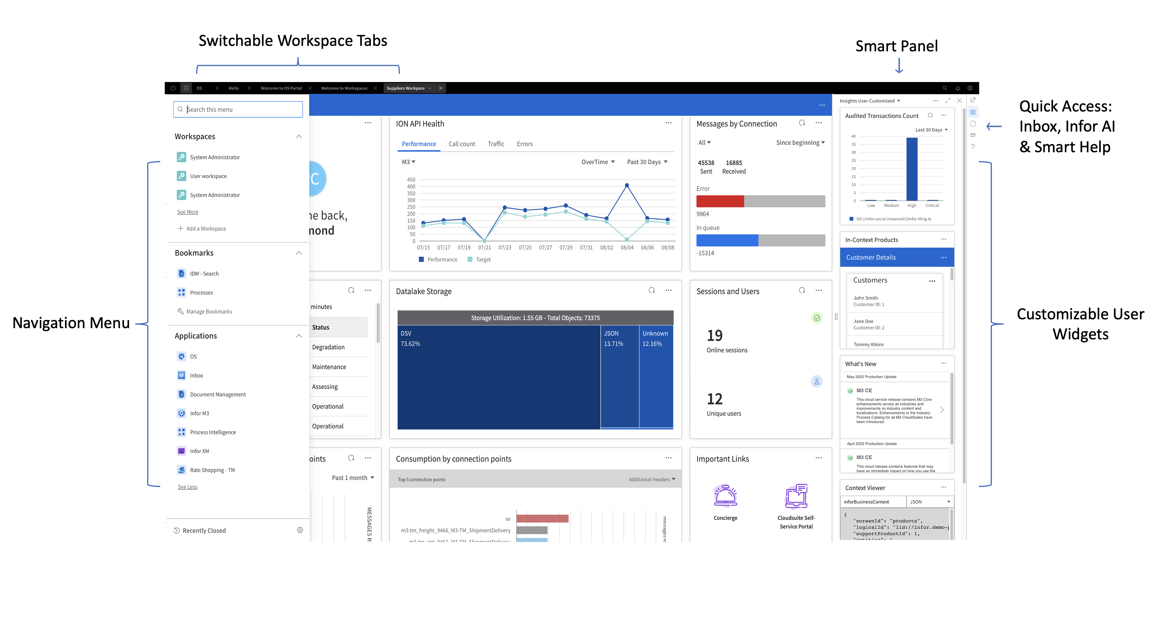The height and width of the screenshot is (635, 1157).
Task: Select the Welcome to Workspaces tab
Action: pos(344,88)
